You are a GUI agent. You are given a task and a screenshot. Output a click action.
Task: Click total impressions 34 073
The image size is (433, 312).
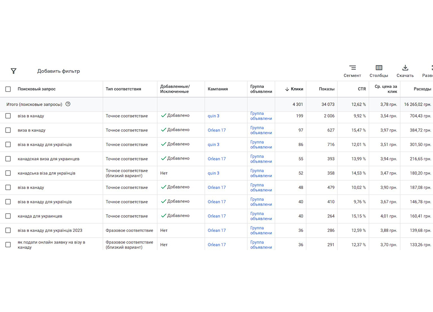click(x=328, y=104)
